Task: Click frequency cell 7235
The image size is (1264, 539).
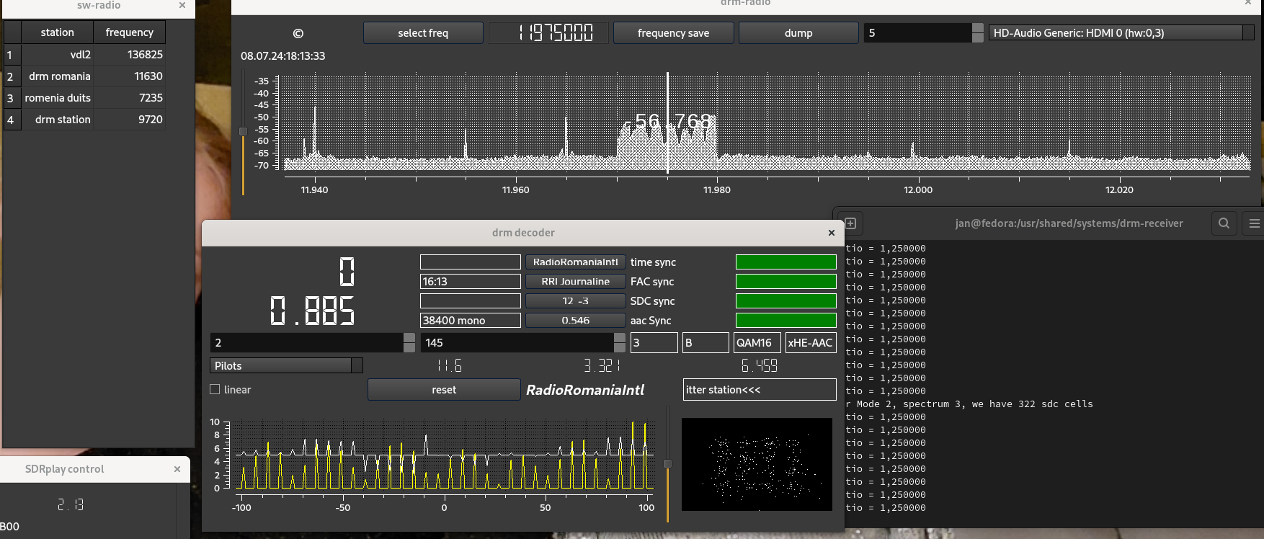Action: (x=130, y=98)
